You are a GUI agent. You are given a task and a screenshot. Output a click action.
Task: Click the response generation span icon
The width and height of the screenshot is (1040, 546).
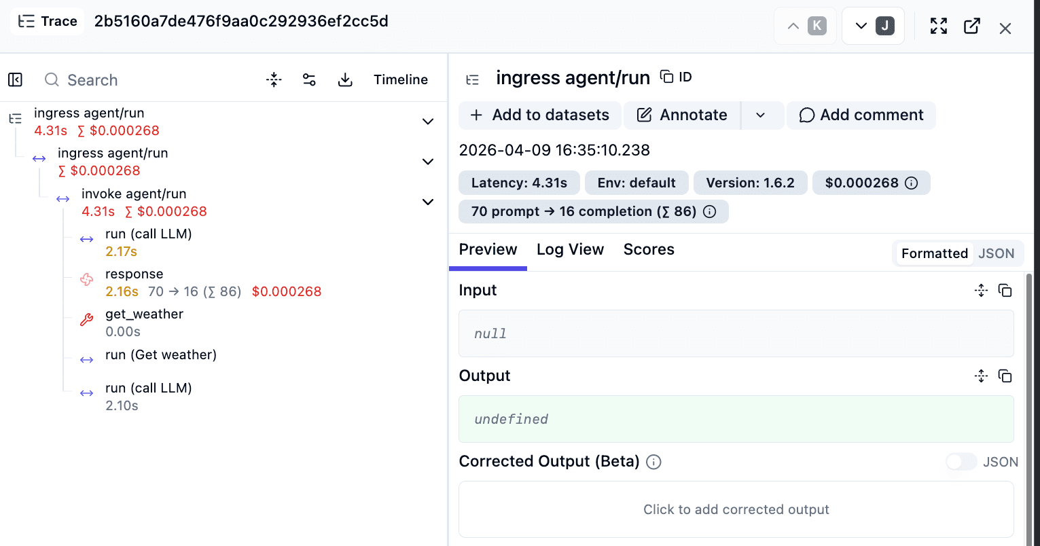tap(86, 279)
